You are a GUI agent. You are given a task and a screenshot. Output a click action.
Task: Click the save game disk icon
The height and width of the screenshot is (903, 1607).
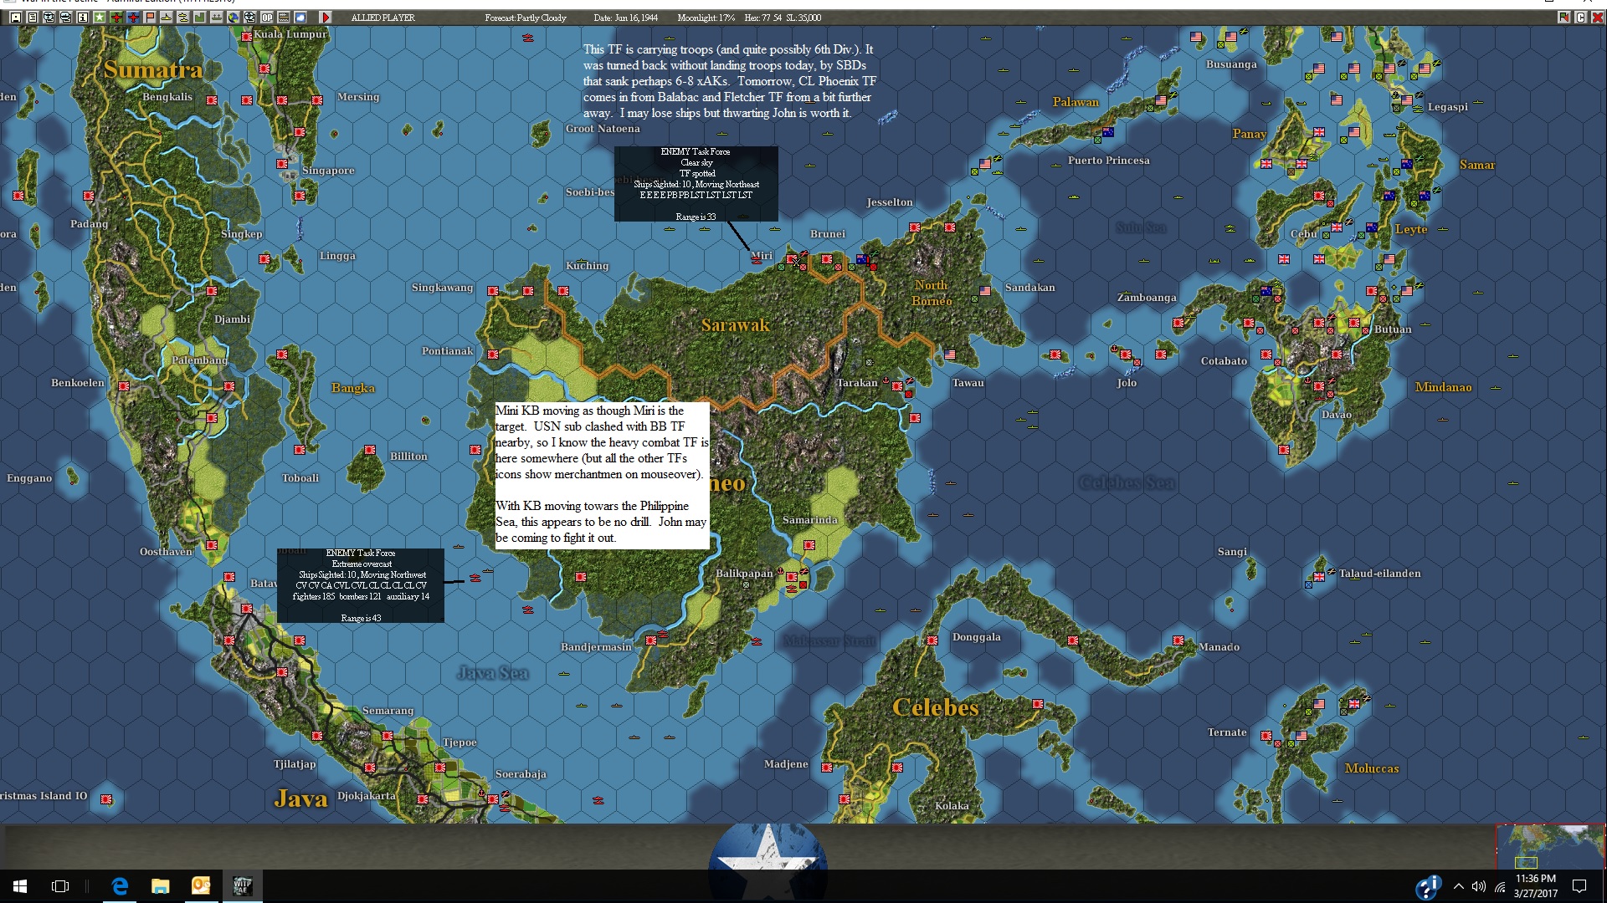[15, 17]
